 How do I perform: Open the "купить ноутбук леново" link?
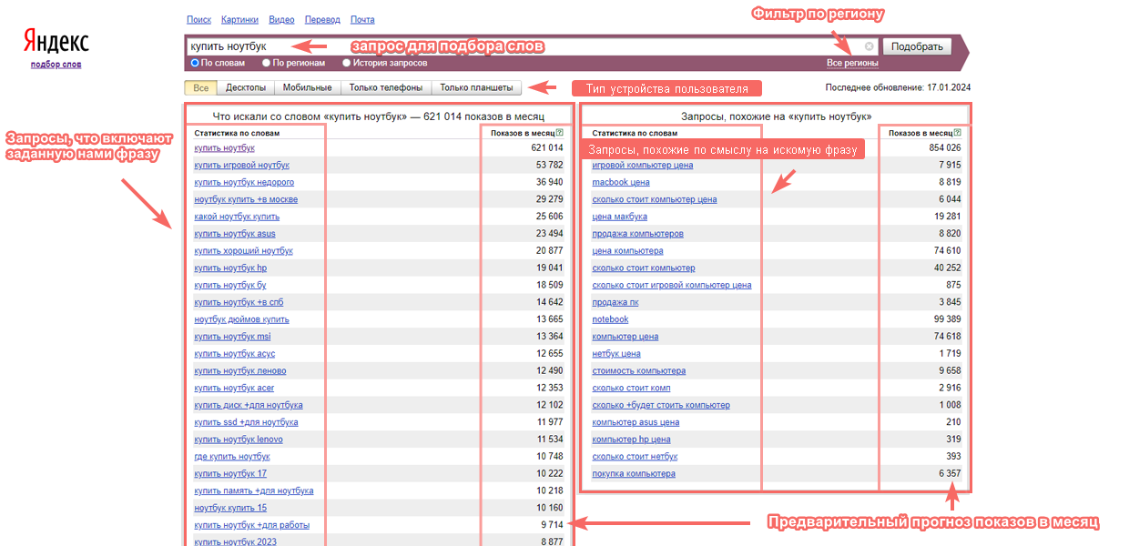click(239, 371)
